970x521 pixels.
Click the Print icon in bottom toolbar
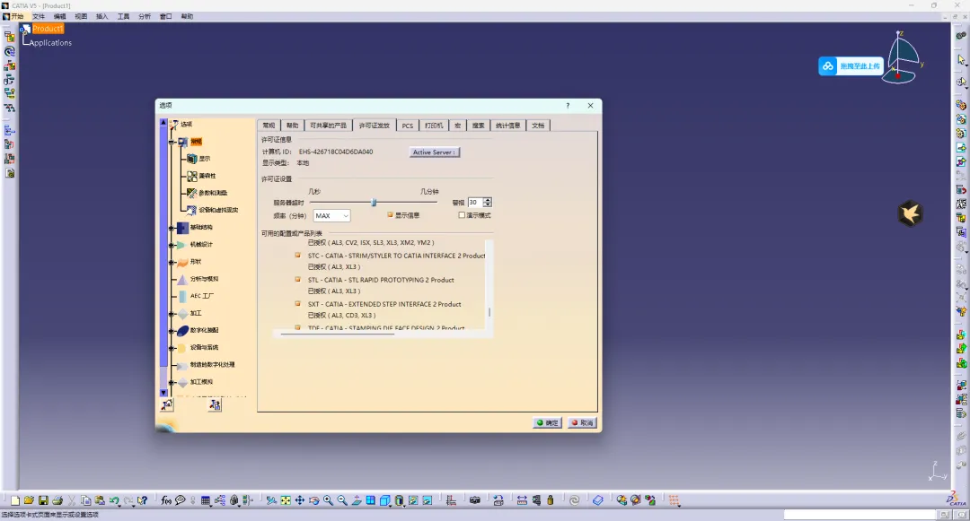(x=57, y=500)
